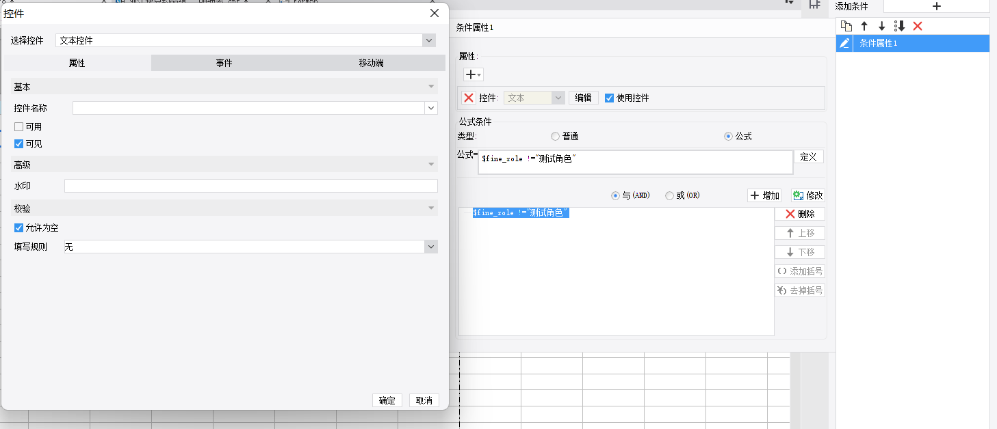The image size is (997, 429).
Task: Expand the 填写规则 dropdown
Action: 430,247
